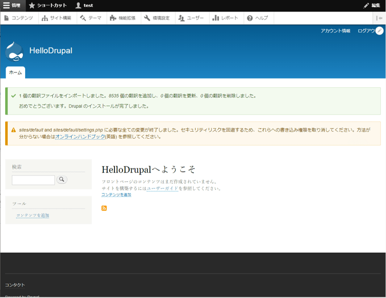386x298 pixels.
Task: Click the pencil quick-edit icon near ログアウト
Action: click(379, 31)
